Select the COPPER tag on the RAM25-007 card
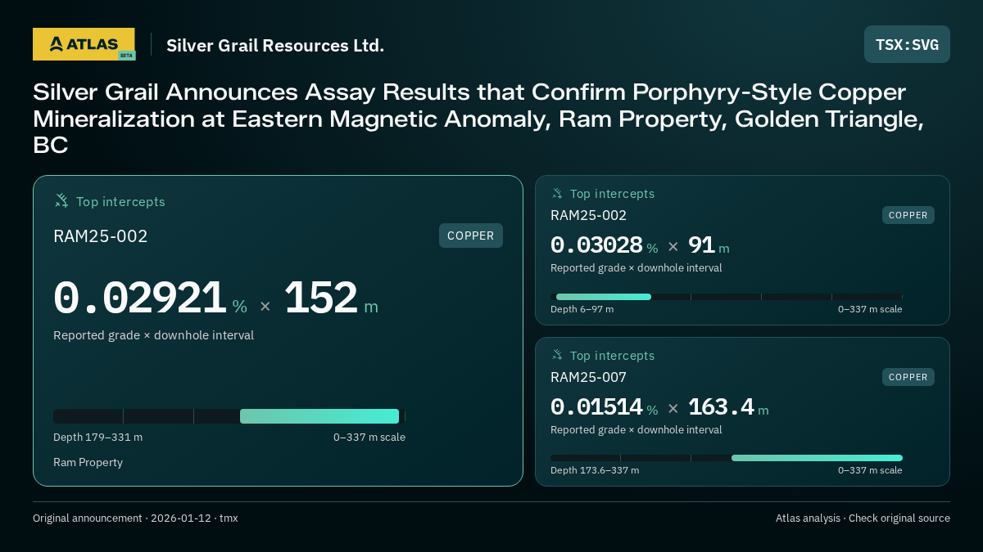Image resolution: width=983 pixels, height=552 pixels. pyautogui.click(x=908, y=377)
